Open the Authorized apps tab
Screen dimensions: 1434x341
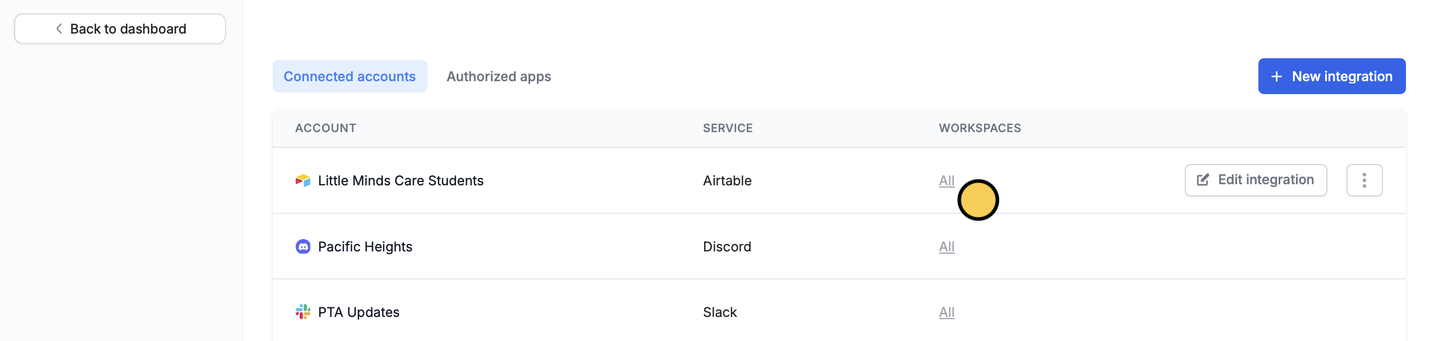(499, 77)
